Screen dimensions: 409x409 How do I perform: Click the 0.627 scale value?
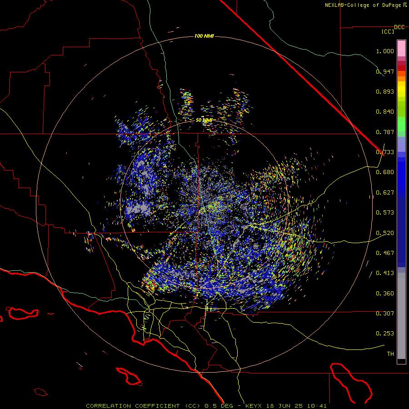point(385,193)
